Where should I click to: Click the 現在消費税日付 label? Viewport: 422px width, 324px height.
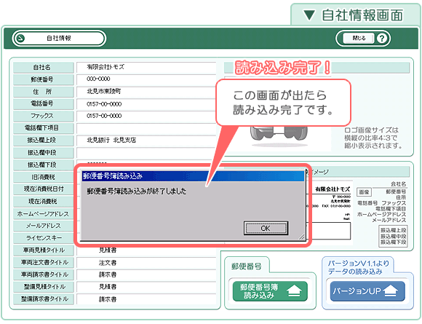(x=44, y=189)
